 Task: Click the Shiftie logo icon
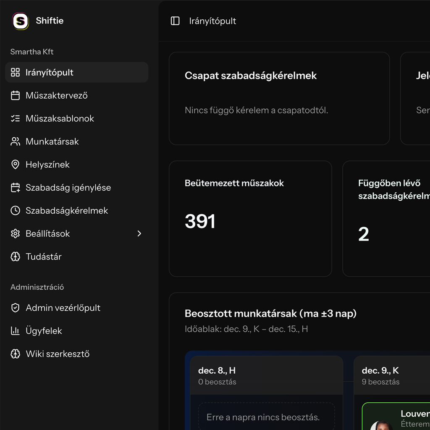[20, 21]
